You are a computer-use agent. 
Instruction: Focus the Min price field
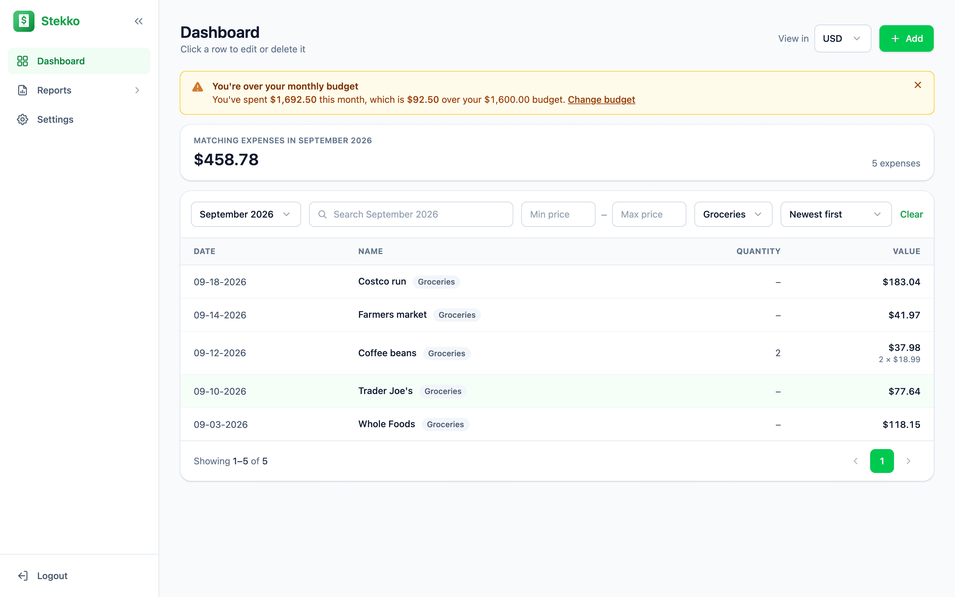(558, 214)
